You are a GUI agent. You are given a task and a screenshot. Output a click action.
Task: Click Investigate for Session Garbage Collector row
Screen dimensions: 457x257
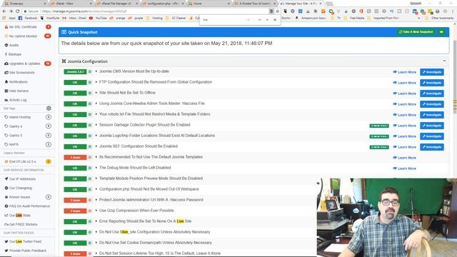[431, 126]
